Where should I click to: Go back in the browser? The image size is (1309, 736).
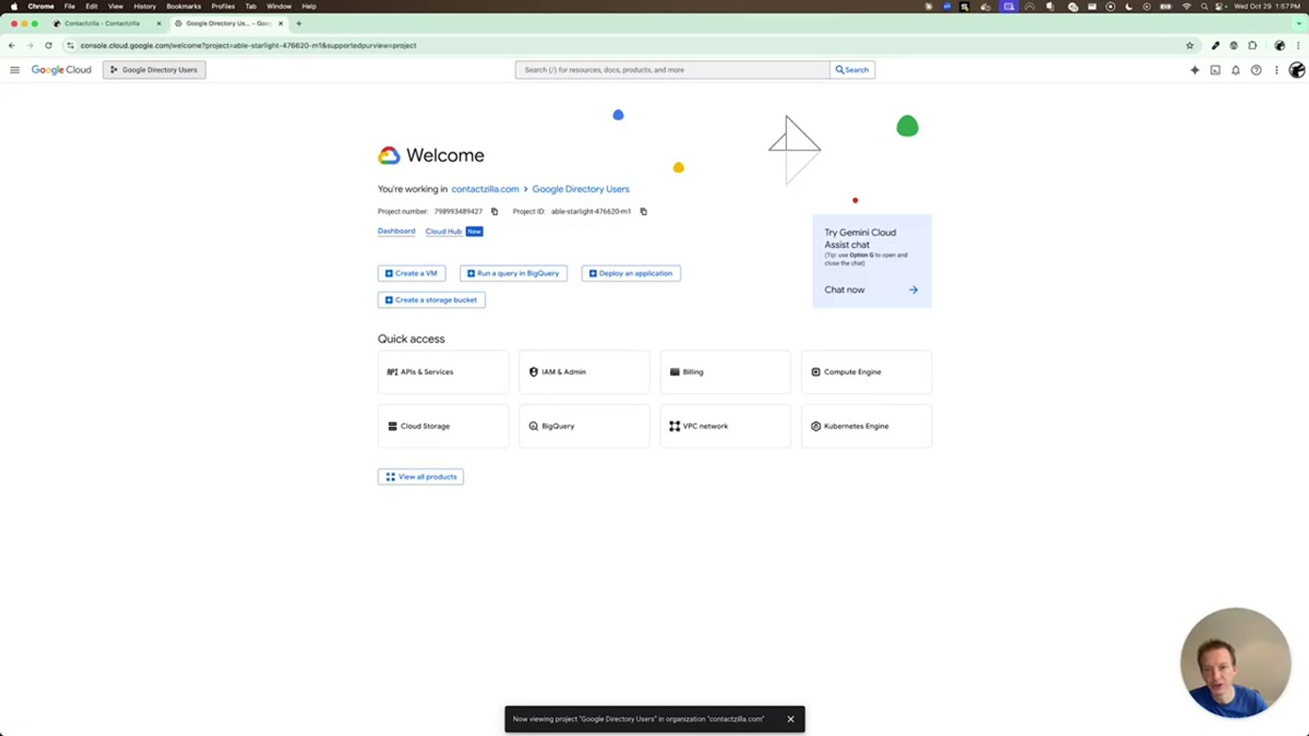pos(11,46)
